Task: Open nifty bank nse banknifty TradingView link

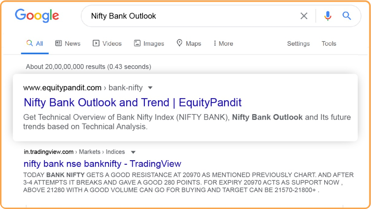Action: pyautogui.click(x=102, y=164)
